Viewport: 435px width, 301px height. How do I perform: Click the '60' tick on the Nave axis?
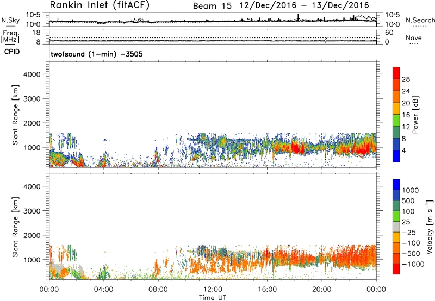389,33
